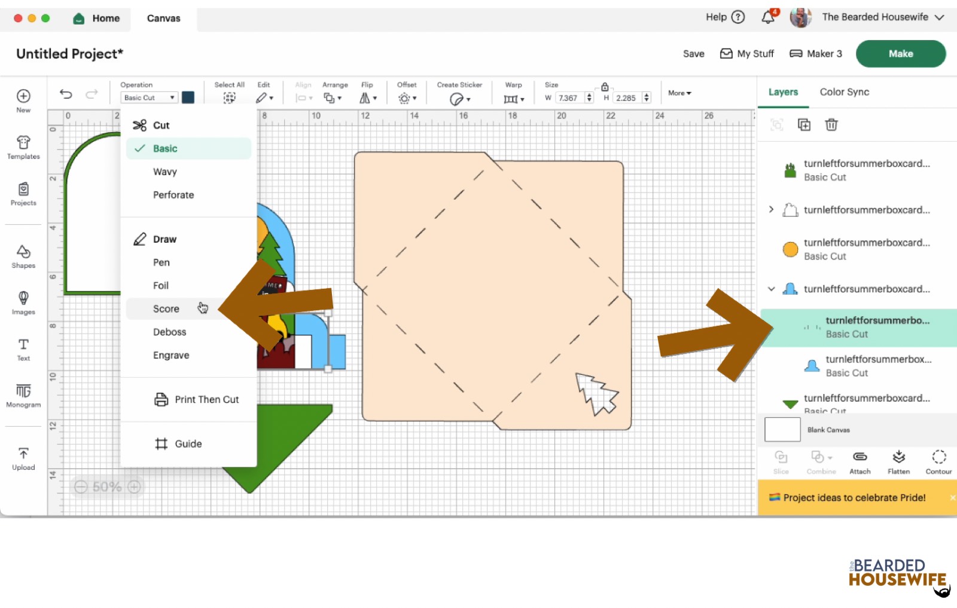Redo the last action

tap(92, 94)
